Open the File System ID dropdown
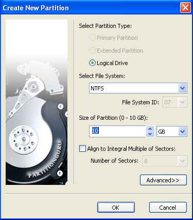 point(182,102)
